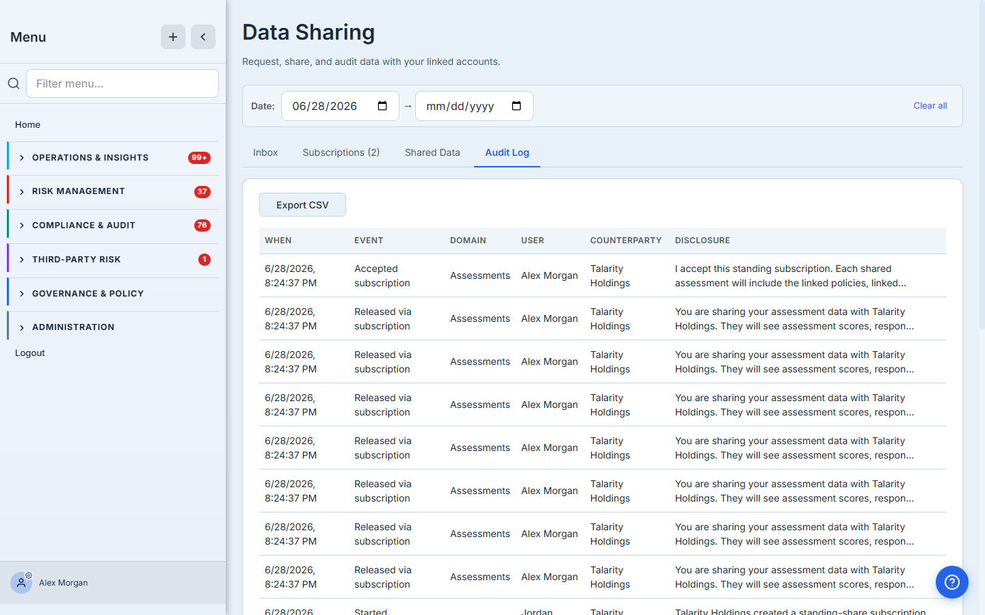This screenshot has width=985, height=615.
Task: Switch to the Inbox tab
Action: 265,152
